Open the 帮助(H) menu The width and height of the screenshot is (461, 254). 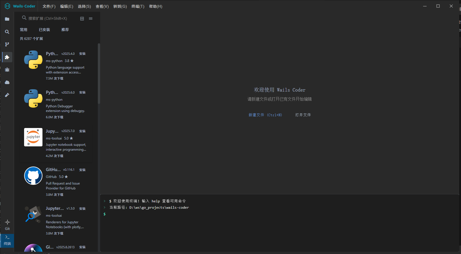coord(155,6)
